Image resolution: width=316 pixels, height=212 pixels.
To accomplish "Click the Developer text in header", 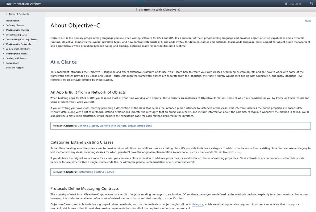I will [x=295, y=4].
